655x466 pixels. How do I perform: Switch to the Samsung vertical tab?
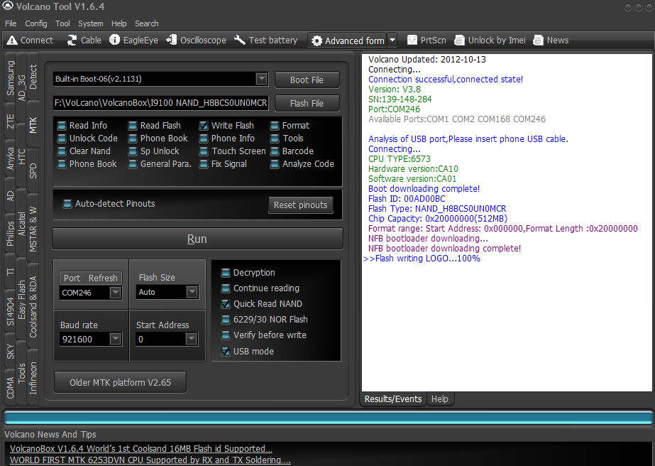(10, 78)
